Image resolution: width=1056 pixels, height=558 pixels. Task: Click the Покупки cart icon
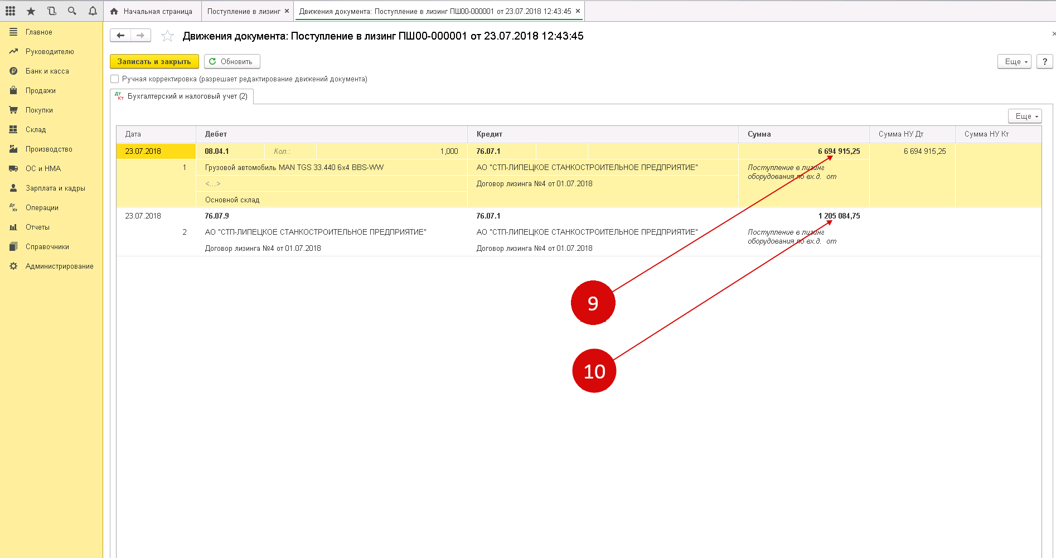point(13,110)
